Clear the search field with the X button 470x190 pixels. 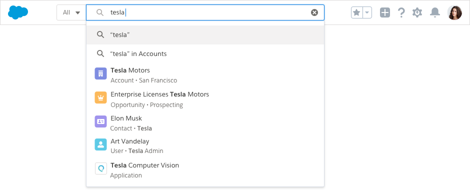point(314,12)
